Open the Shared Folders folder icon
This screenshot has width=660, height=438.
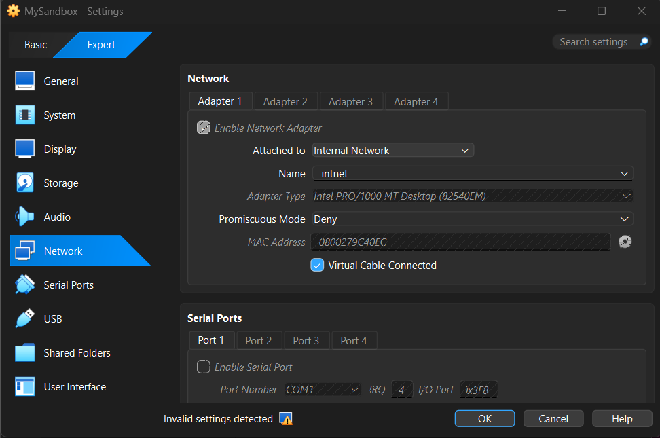click(x=25, y=352)
